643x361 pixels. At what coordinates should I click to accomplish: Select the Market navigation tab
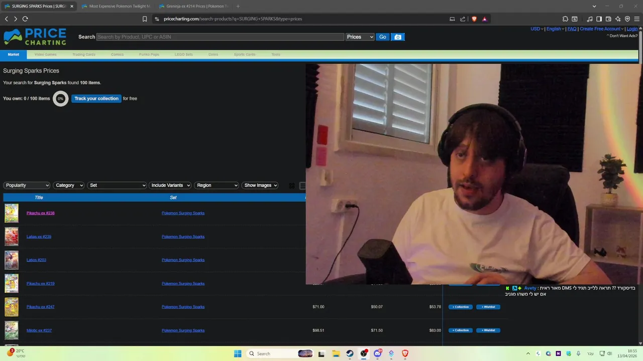pos(14,54)
